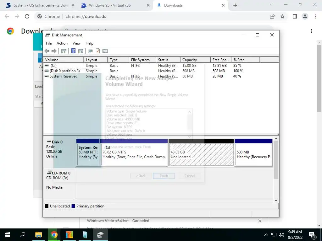Open the Windows Start menu
This screenshot has height=241, width=322.
coord(8,235)
